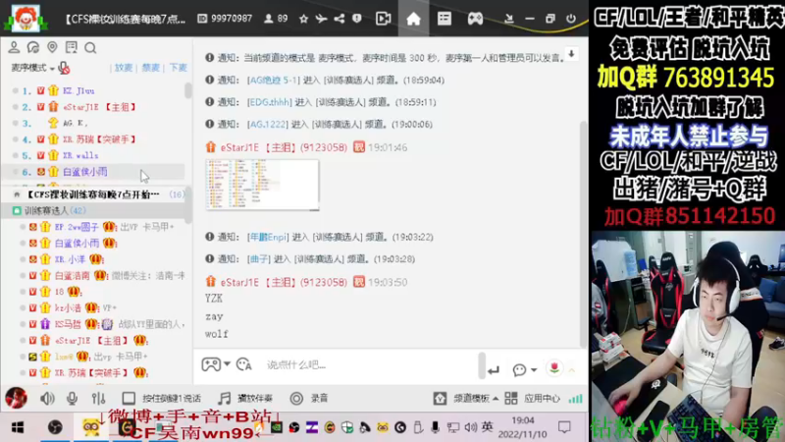Image resolution: width=785 pixels, height=442 pixels.
Task: Click the airplane icon in header
Action: coord(321,19)
